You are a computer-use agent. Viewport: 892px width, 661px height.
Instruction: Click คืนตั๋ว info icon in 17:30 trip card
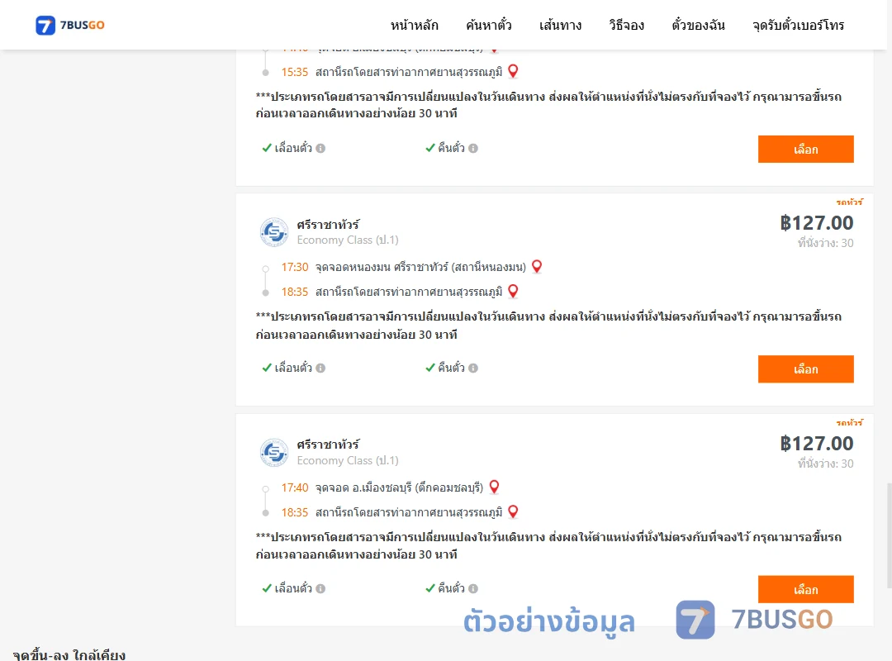pyautogui.click(x=473, y=368)
